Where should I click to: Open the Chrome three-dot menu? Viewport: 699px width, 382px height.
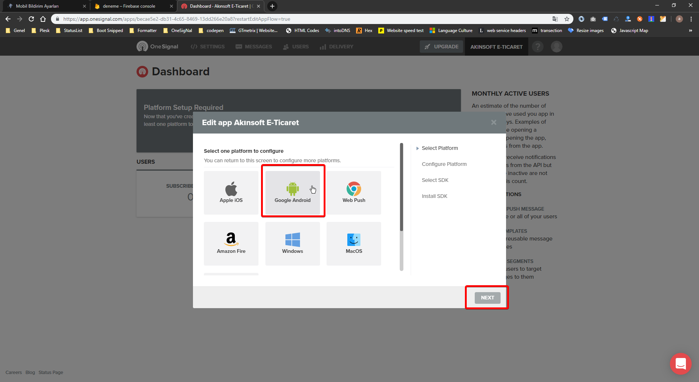click(x=691, y=19)
